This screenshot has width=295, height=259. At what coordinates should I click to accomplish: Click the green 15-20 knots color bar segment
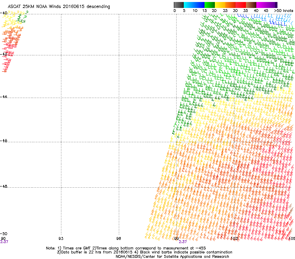click(210, 5)
